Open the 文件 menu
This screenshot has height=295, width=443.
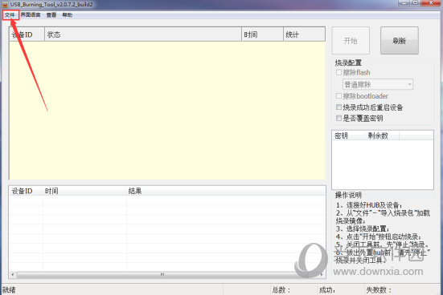pyautogui.click(x=10, y=15)
